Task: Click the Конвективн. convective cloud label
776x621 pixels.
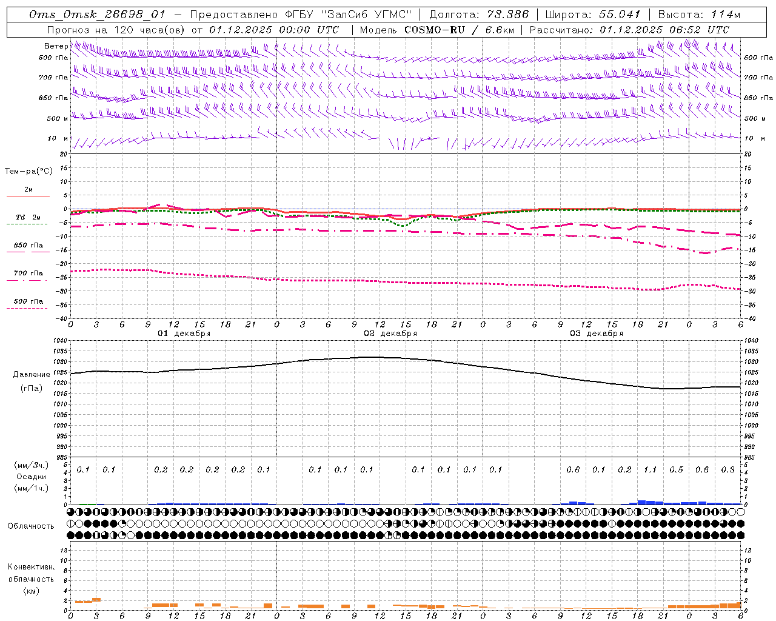Action: (x=31, y=567)
